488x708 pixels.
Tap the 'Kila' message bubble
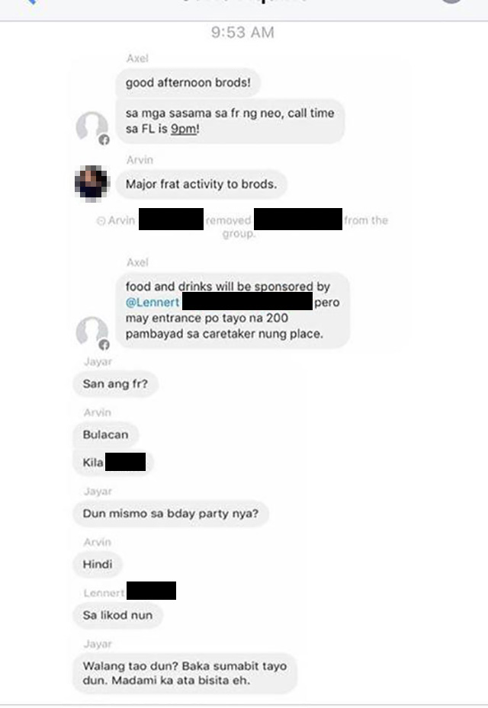pos(113,463)
